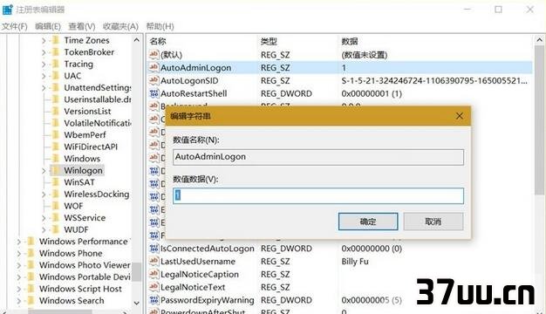This screenshot has height=314, width=546.
Task: Click the PasswordExpiryWarning DWORD icon
Action: coord(154,300)
